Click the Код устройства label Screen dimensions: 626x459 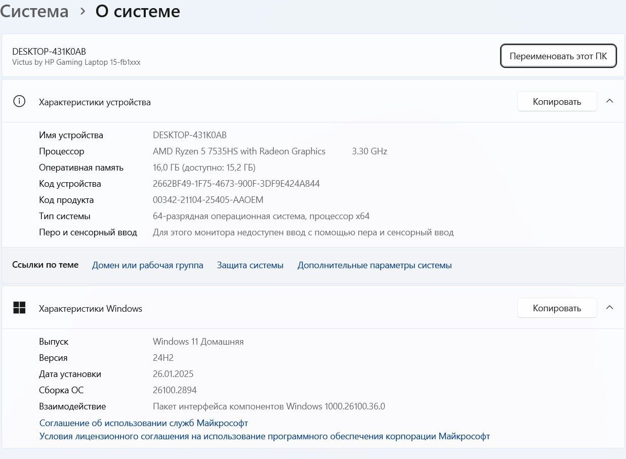point(70,184)
